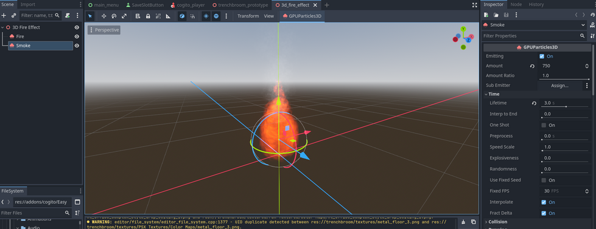This screenshot has width=596, height=229.
Task: Hide the 3D Fire Effect node
Action: (x=77, y=27)
